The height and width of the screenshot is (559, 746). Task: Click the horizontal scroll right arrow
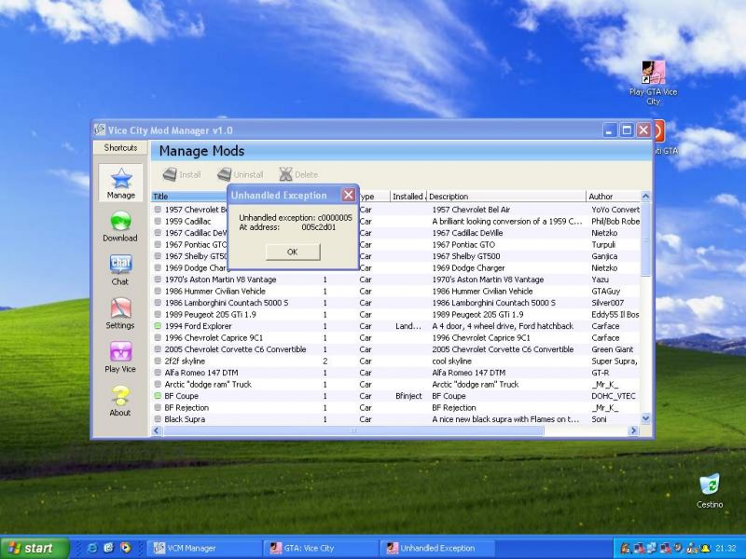633,430
